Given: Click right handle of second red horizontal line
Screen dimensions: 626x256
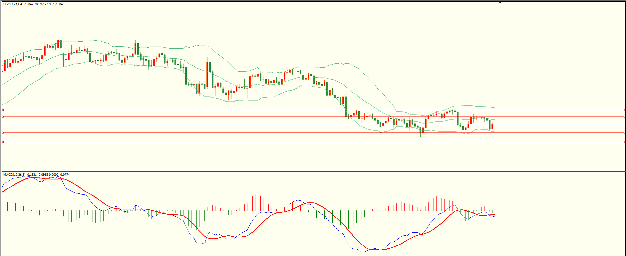Looking at the screenshot, I should point(624,117).
